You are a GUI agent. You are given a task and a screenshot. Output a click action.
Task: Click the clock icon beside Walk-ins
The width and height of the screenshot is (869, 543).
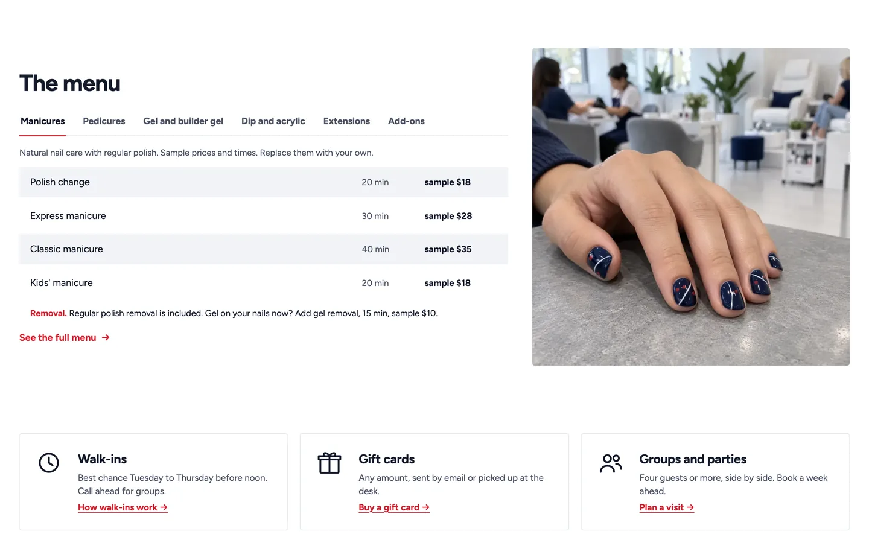(x=49, y=463)
